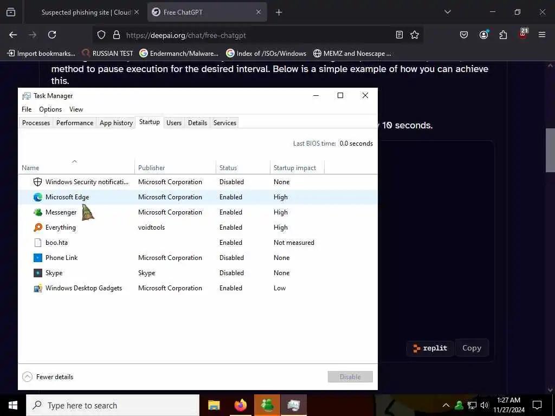
Task: Click the browser page vertical scrollbar thumb
Action: 550,151
